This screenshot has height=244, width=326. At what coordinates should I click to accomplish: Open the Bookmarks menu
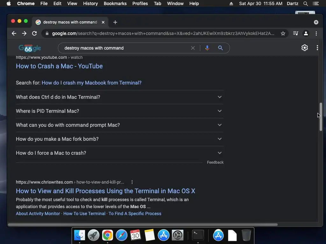pyautogui.click(x=115, y=3)
